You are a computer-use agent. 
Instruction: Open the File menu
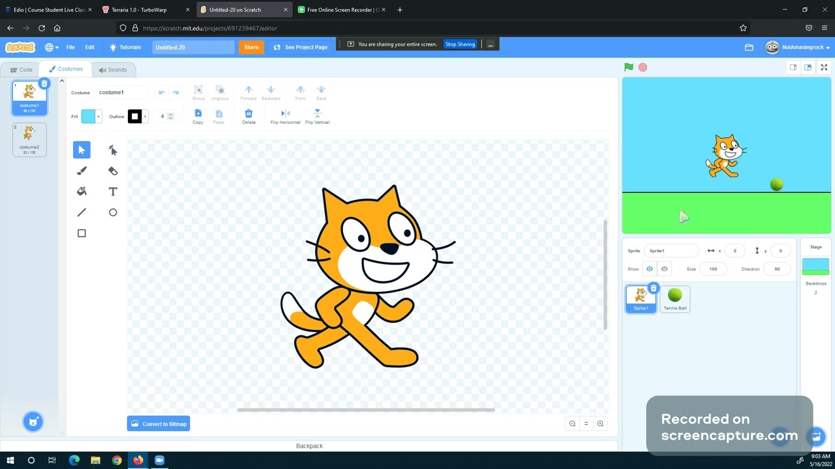(x=70, y=48)
